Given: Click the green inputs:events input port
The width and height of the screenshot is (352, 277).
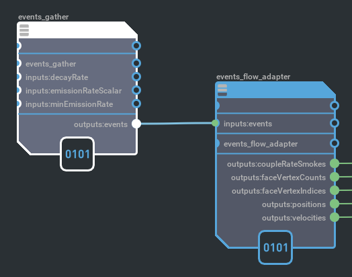Looking at the screenshot, I should point(215,123).
